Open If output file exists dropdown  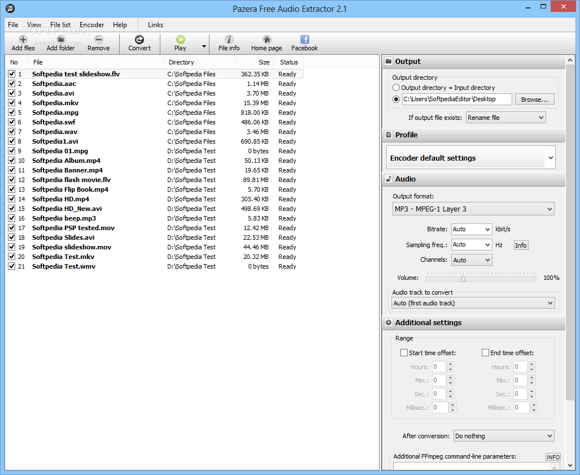pos(505,118)
